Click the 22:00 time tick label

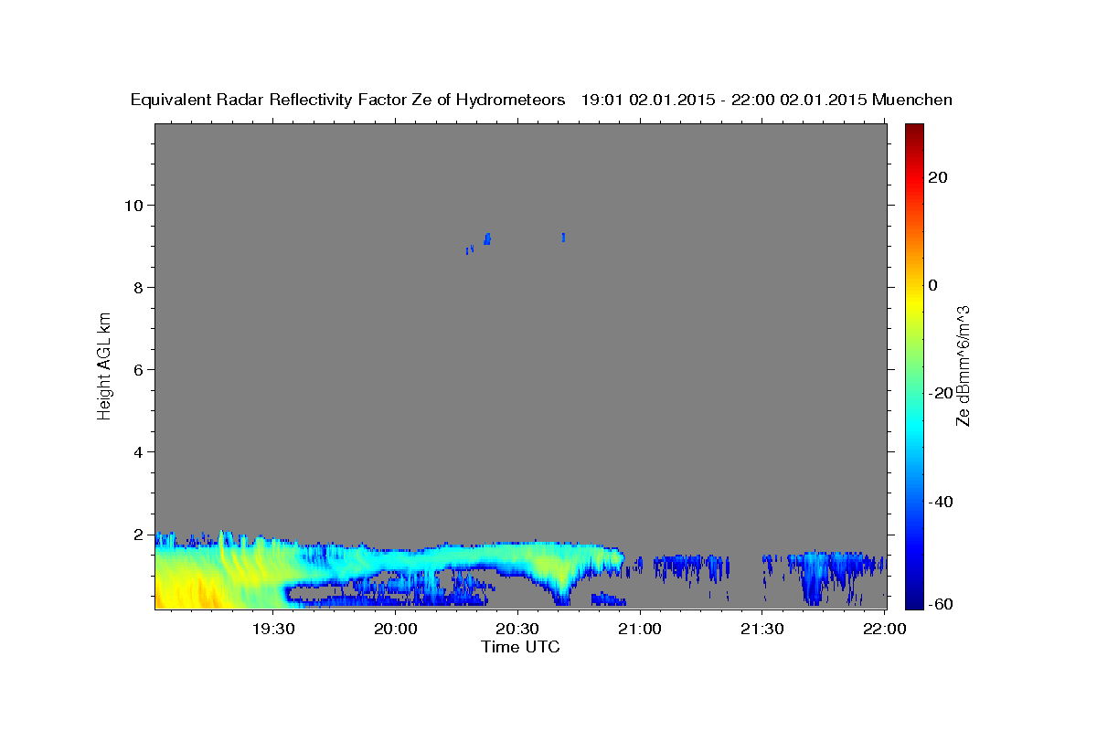(885, 630)
